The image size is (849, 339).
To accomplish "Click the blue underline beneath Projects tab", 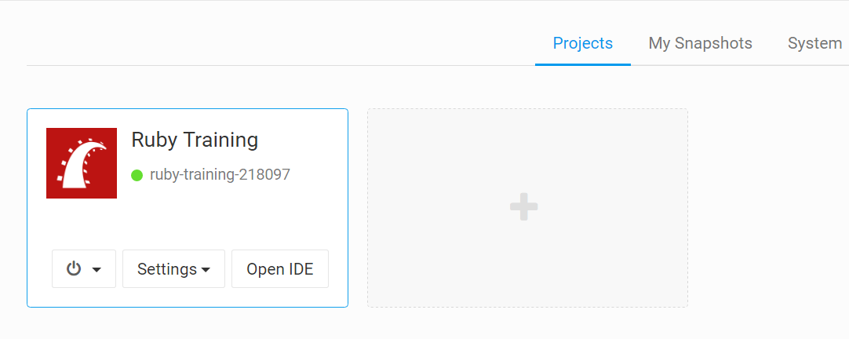I will point(582,64).
